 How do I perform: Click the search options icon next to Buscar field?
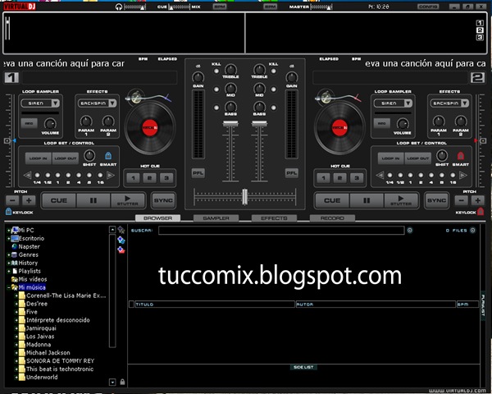pyautogui.click(x=410, y=231)
